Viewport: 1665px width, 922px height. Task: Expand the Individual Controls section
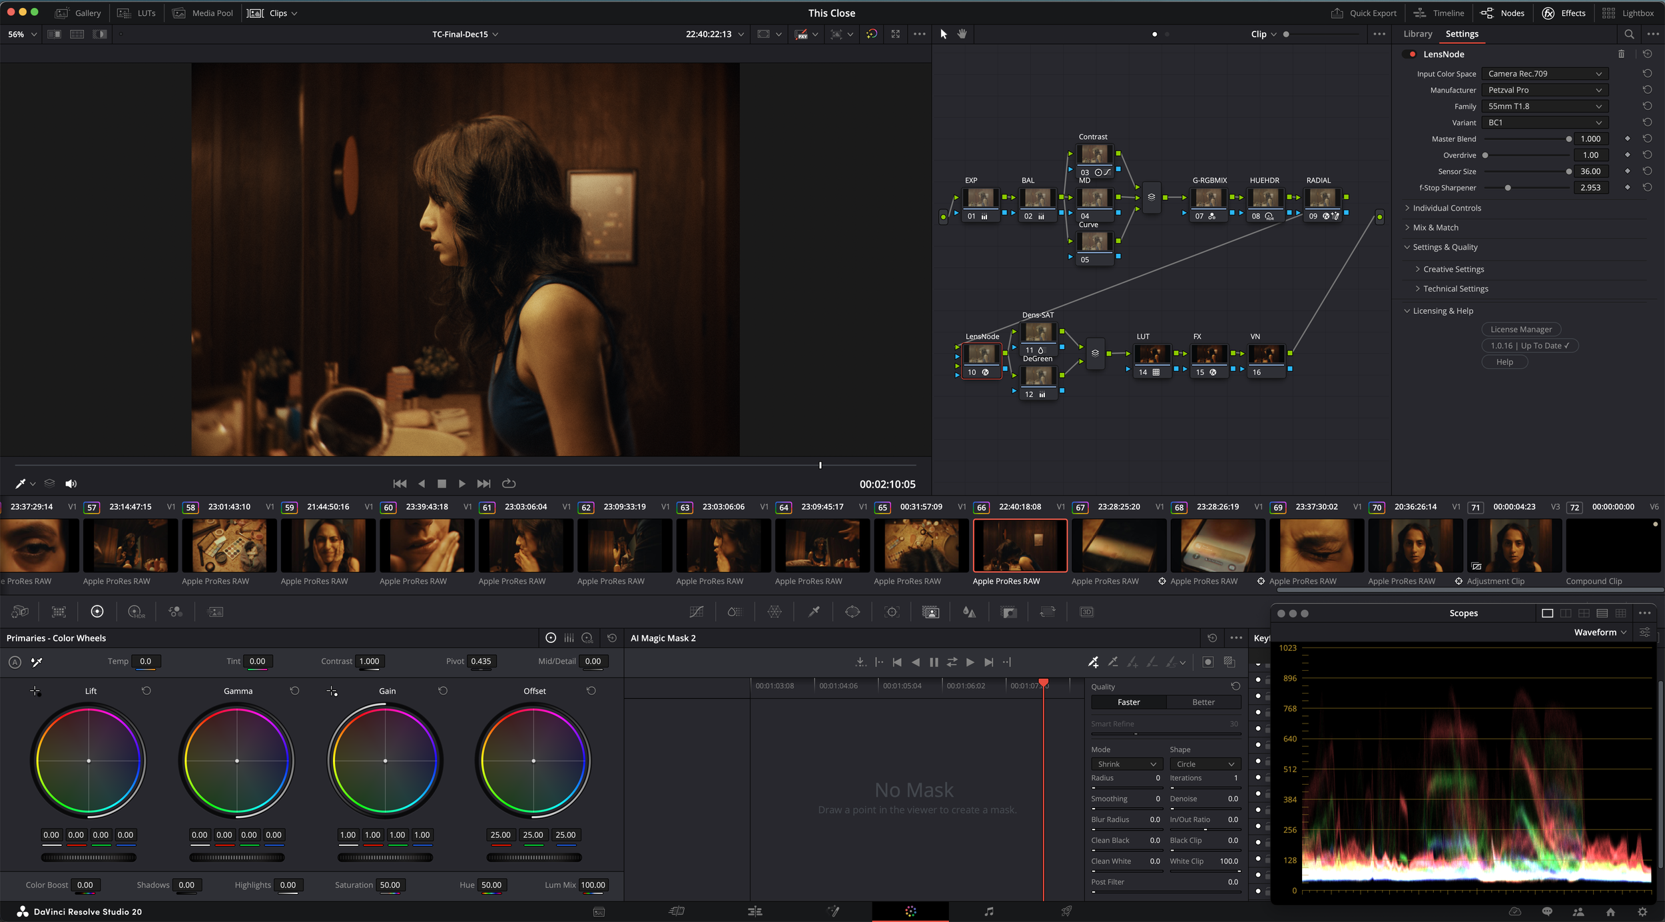pyautogui.click(x=1447, y=208)
